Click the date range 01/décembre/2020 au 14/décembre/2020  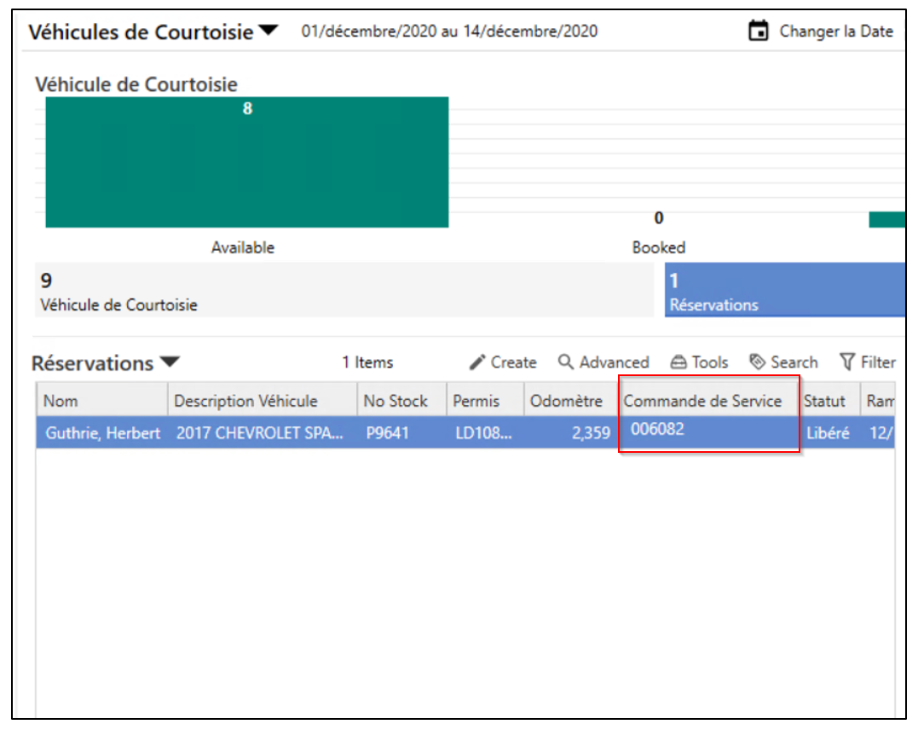click(449, 31)
